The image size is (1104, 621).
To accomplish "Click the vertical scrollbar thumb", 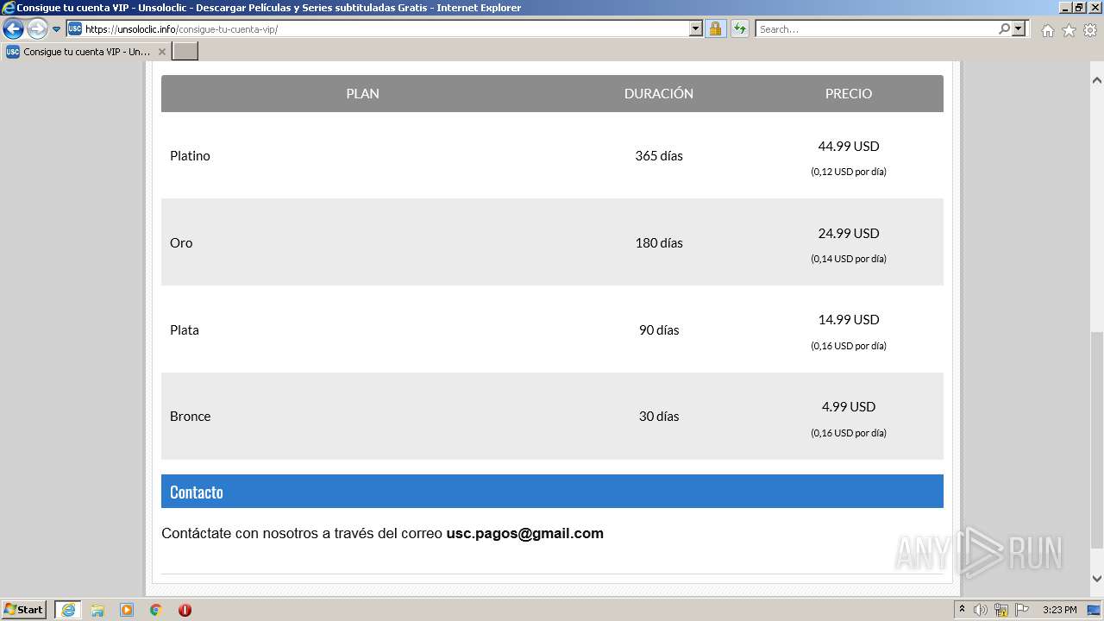I will pos(1097,441).
